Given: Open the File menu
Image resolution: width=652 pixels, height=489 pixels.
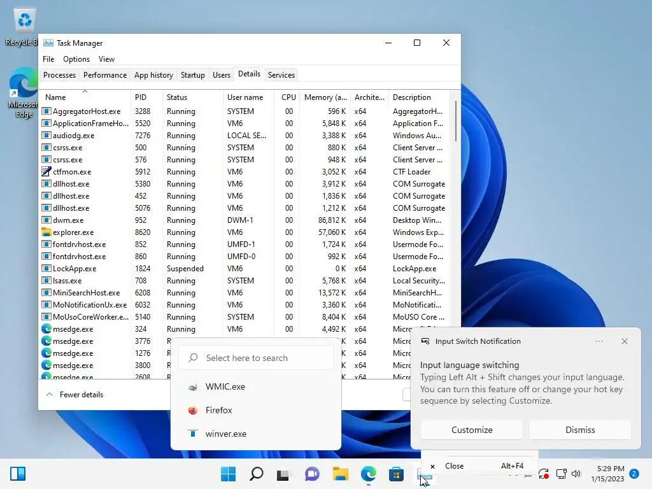Looking at the screenshot, I should (48, 59).
